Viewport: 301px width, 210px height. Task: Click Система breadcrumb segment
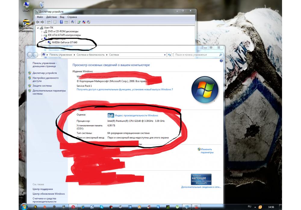(114, 55)
